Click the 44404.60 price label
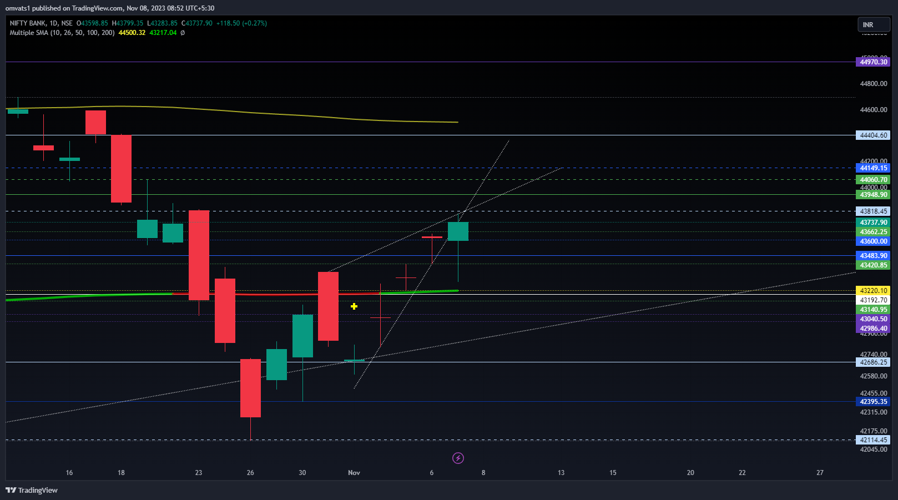The width and height of the screenshot is (898, 500). [x=874, y=135]
